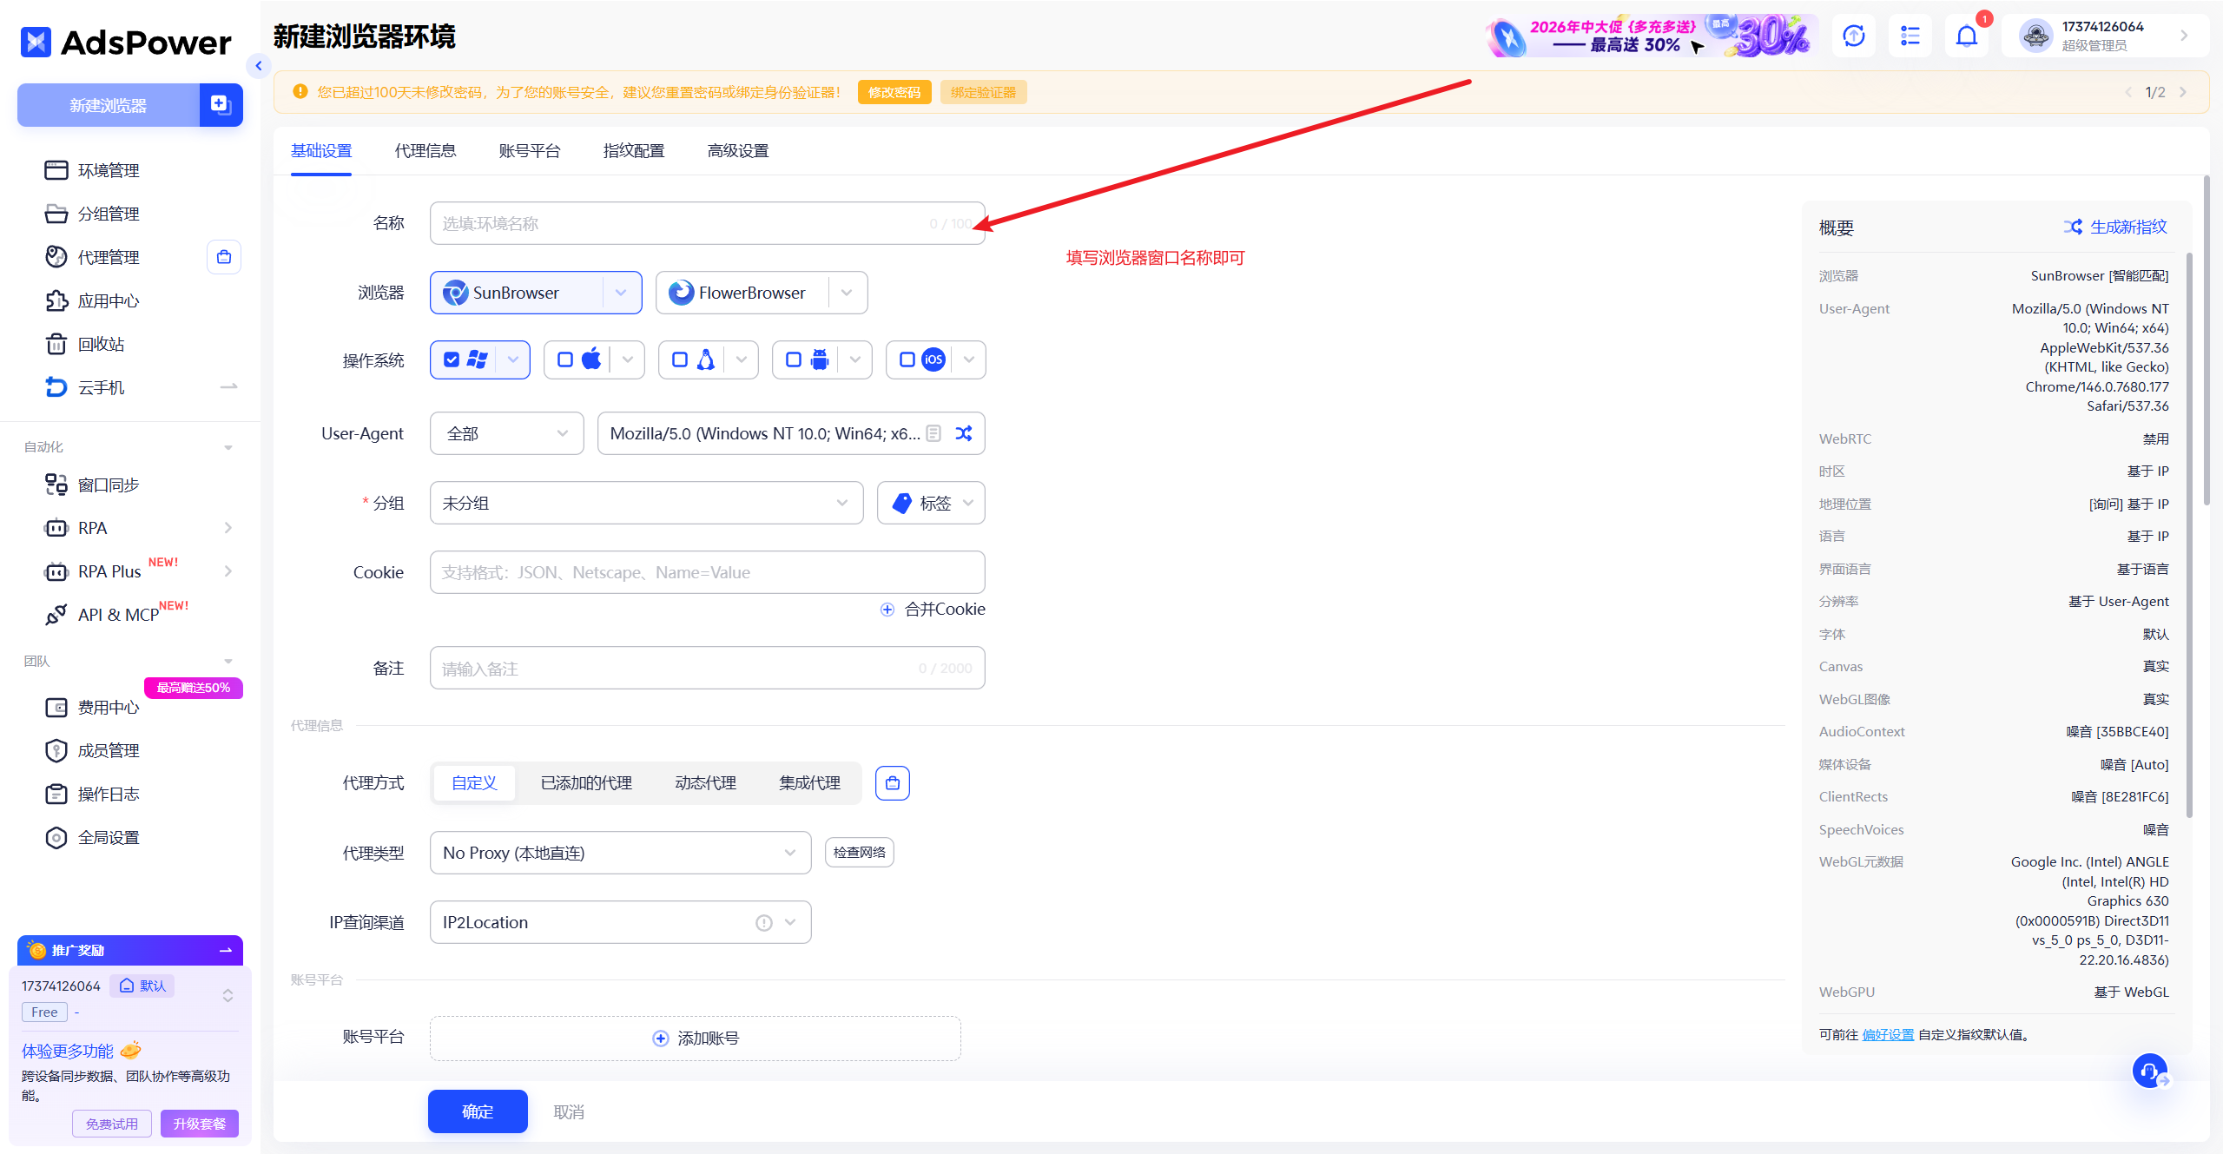2223x1154 pixels.
Task: Click 检查网络 button
Action: point(860,853)
